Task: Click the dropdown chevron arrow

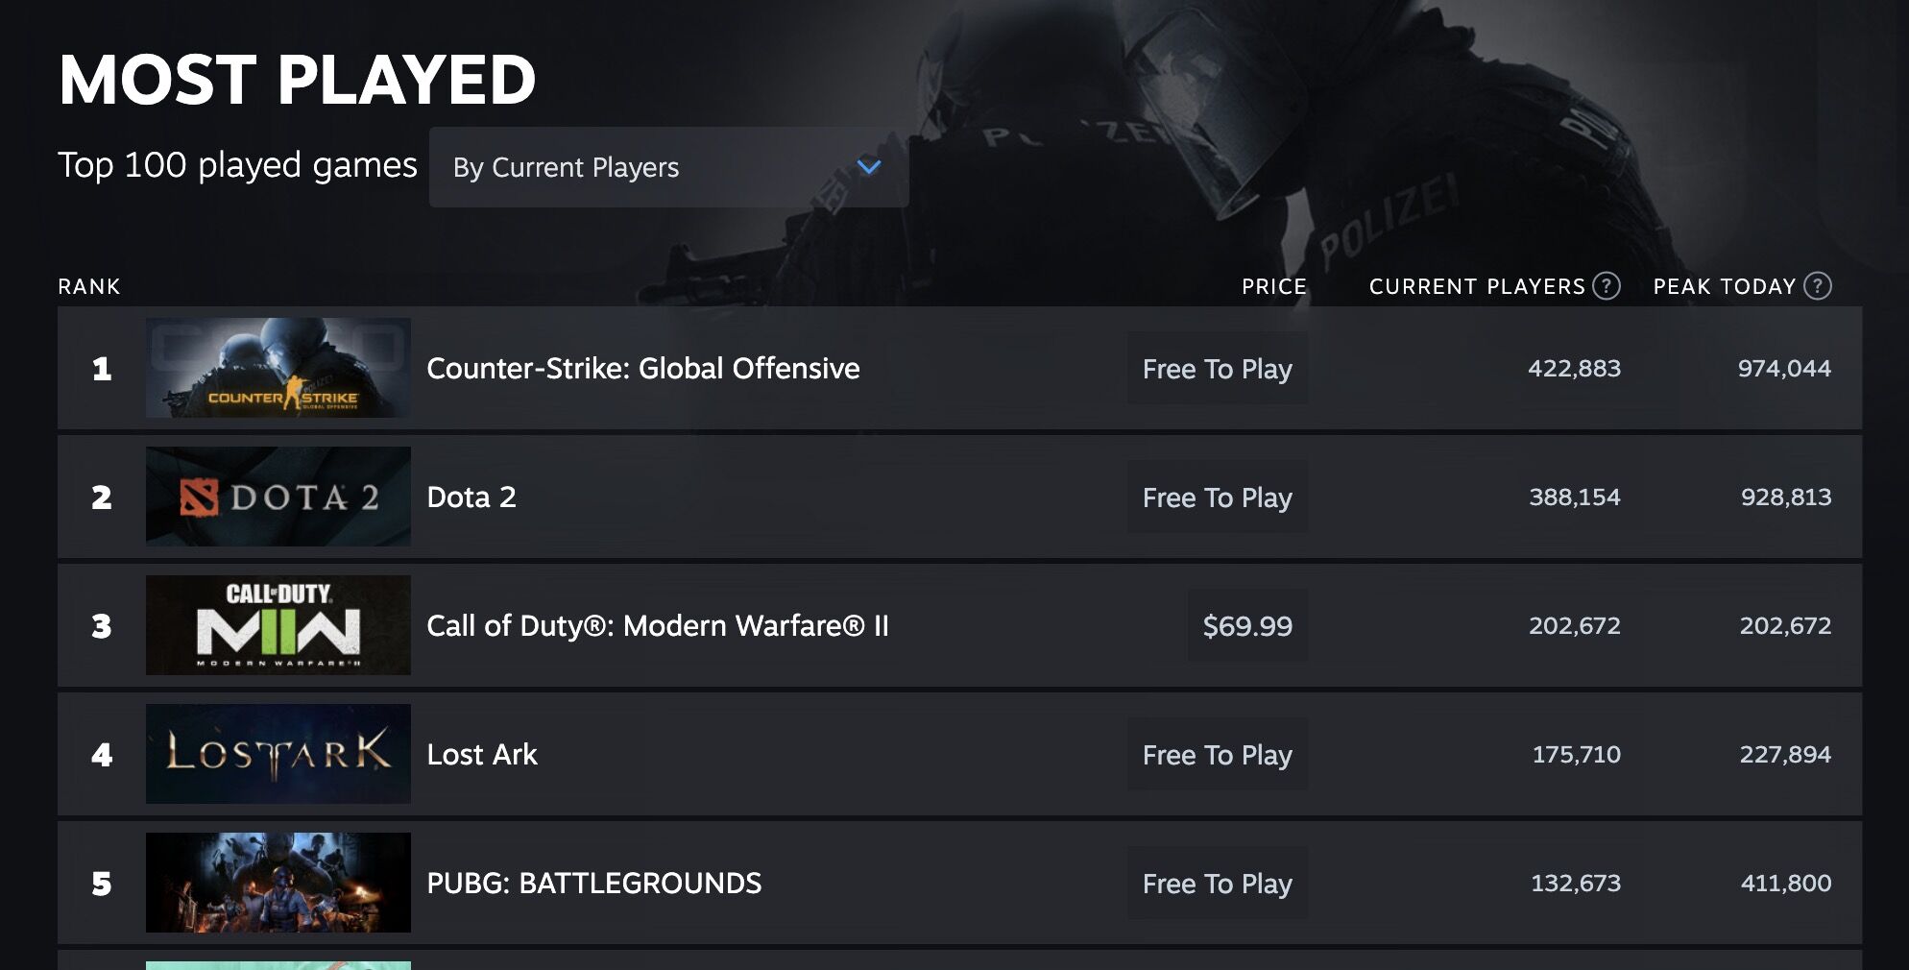Action: coord(869,167)
